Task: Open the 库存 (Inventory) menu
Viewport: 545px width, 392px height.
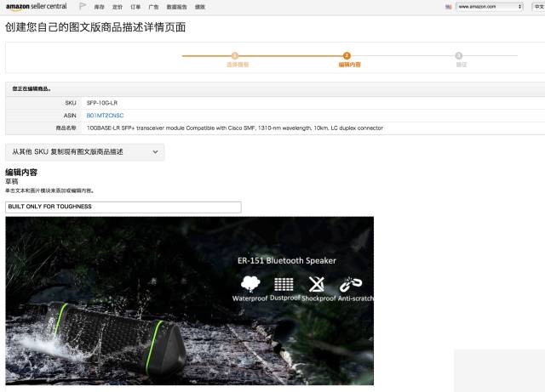Action: click(99, 7)
